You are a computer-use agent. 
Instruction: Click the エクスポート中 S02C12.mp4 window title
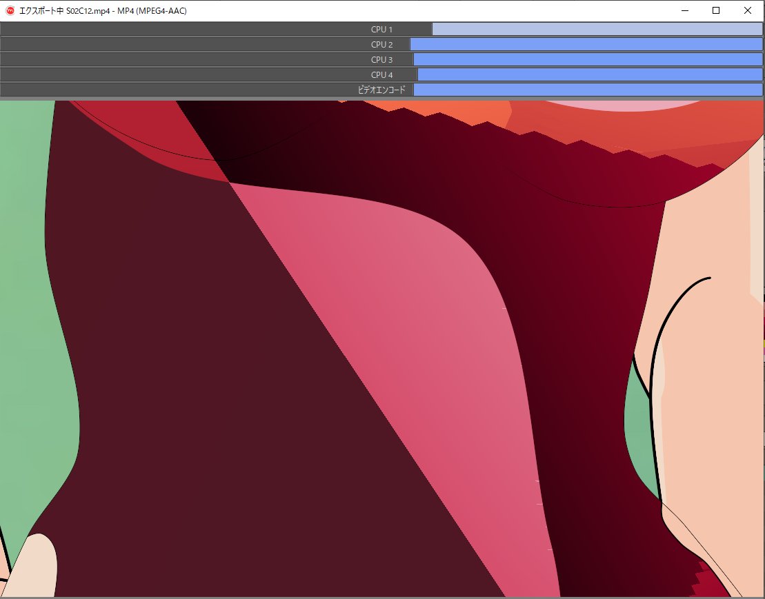click(103, 11)
